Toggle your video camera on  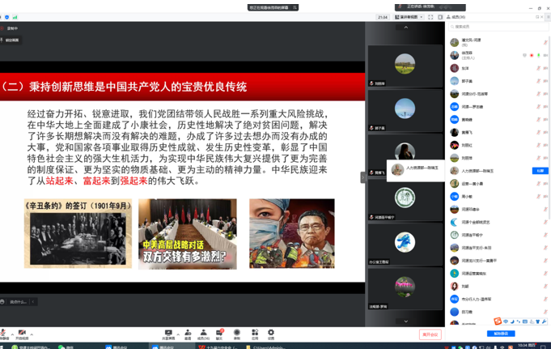(22, 333)
